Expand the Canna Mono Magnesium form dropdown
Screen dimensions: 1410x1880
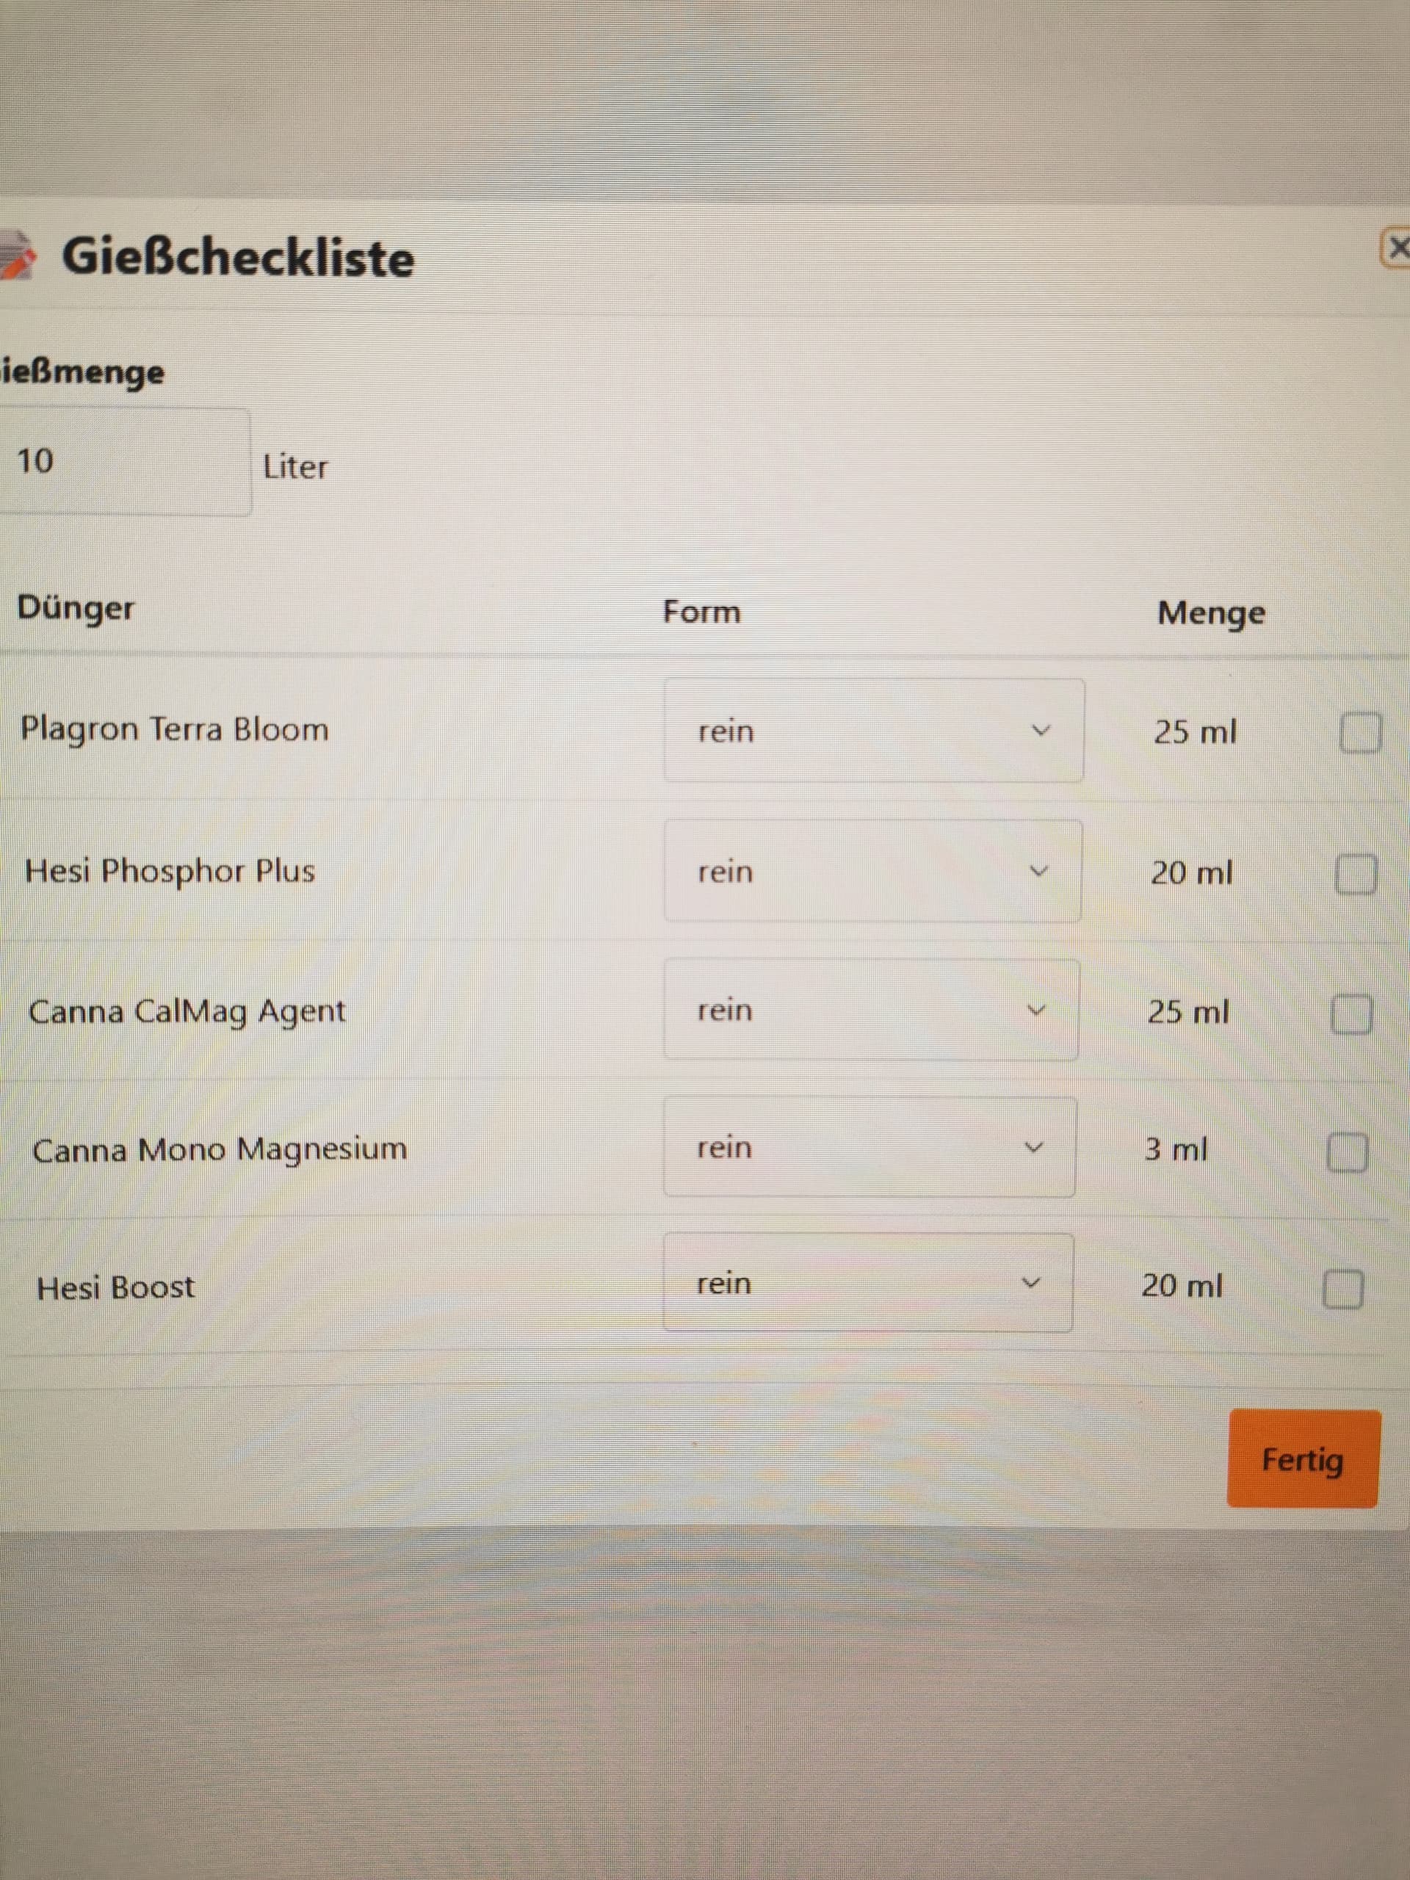click(869, 1147)
